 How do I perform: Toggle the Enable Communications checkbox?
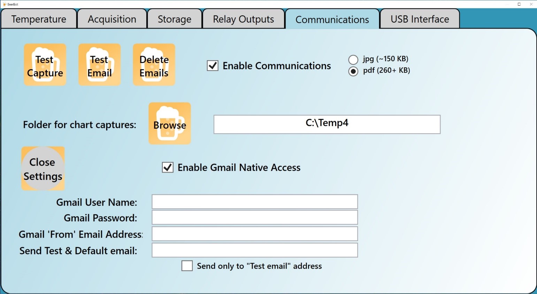(213, 66)
